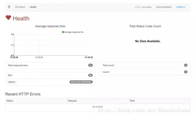This screenshot has height=116, width=194.
Task: Click the Traefik logo icon in navbar
Action: [9, 7]
